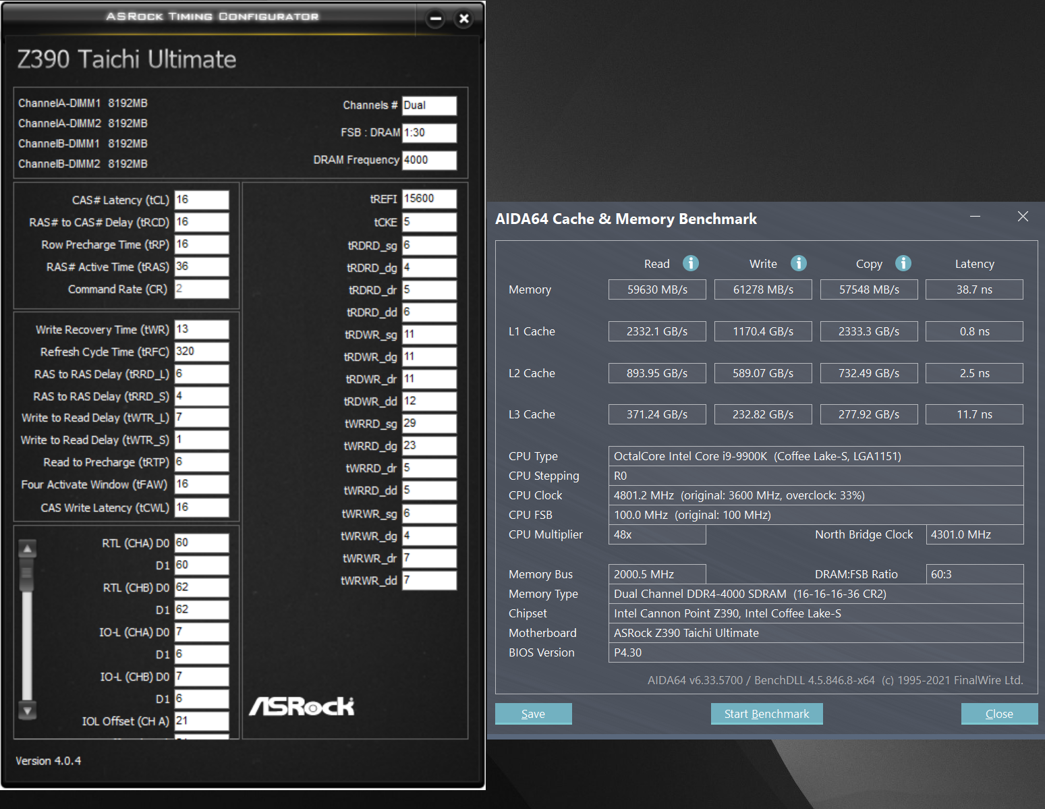The height and width of the screenshot is (809, 1045).
Task: Click the Close button in AIDA64
Action: pyautogui.click(x=999, y=714)
